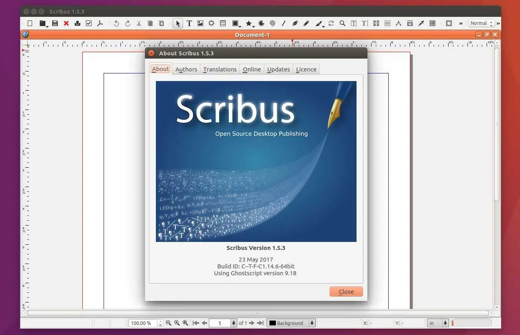Select the arrow Select Item tool
This screenshot has height=335, width=520.
coord(178,24)
